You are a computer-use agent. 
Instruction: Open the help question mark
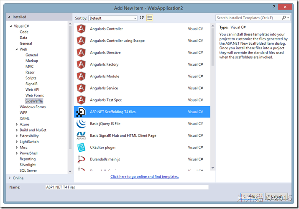pyautogui.click(x=273, y=7)
